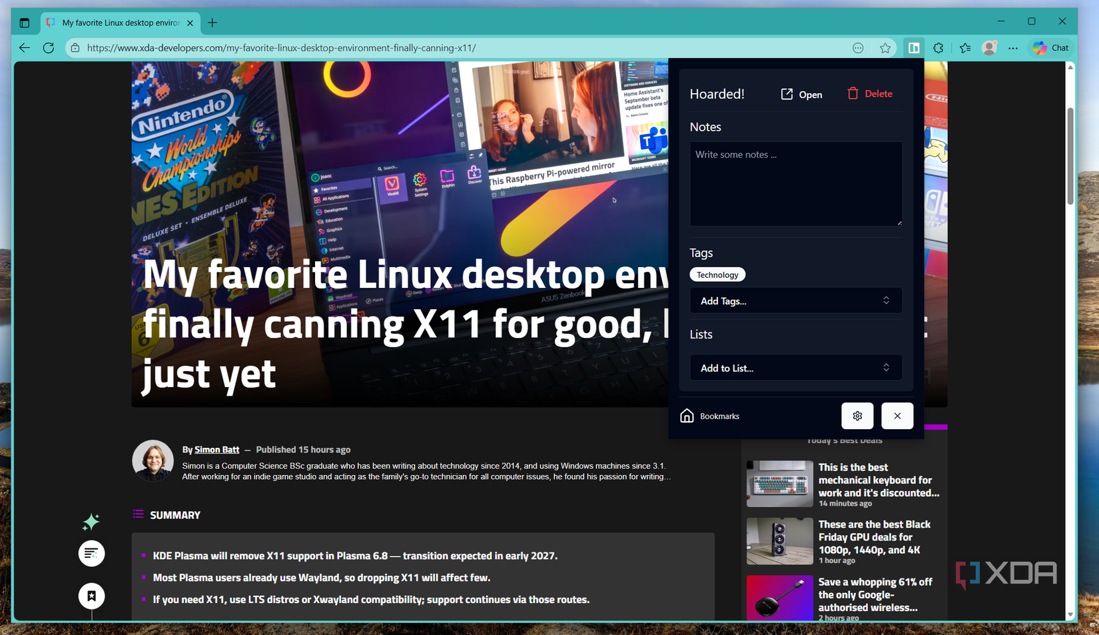Screen dimensions: 1099x635
Task: Select the bookmark ribbon icon in sidebar
Action: pyautogui.click(x=91, y=596)
